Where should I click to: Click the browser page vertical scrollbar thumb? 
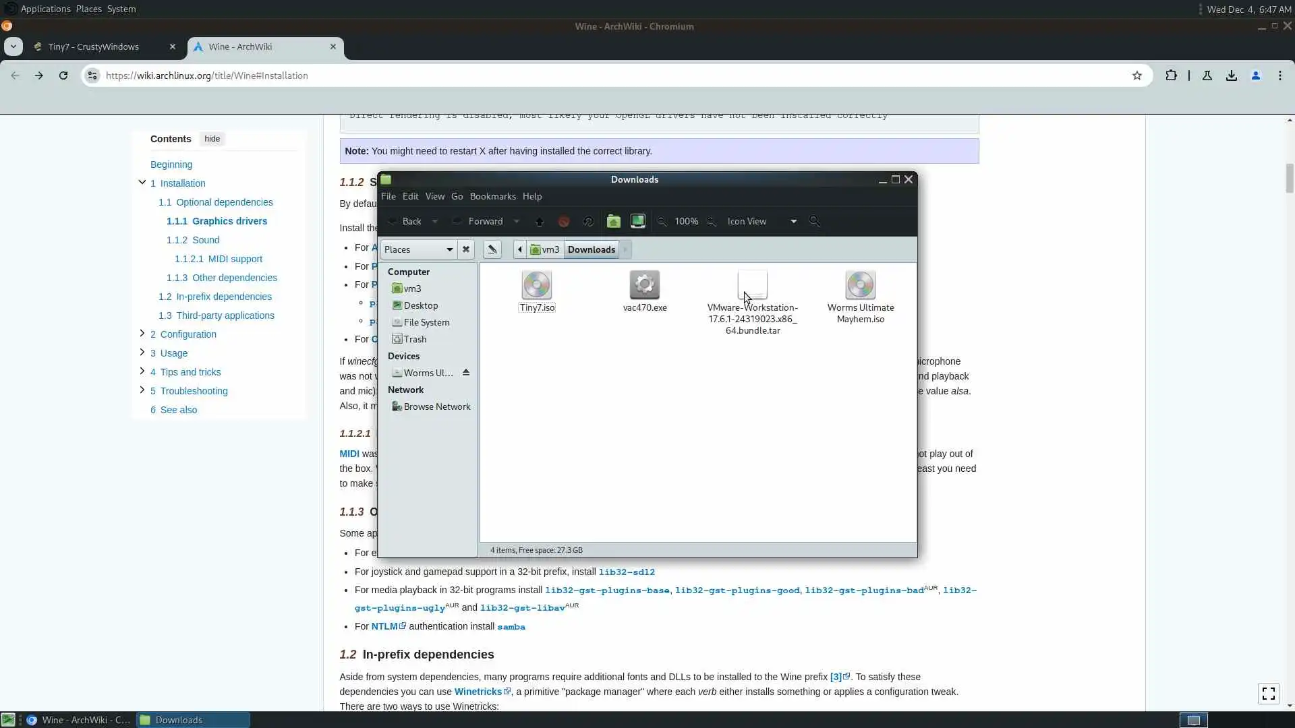(1290, 177)
